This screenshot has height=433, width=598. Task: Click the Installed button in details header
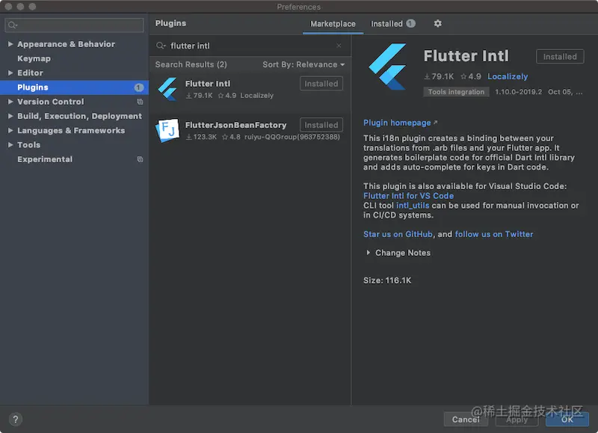(x=559, y=56)
